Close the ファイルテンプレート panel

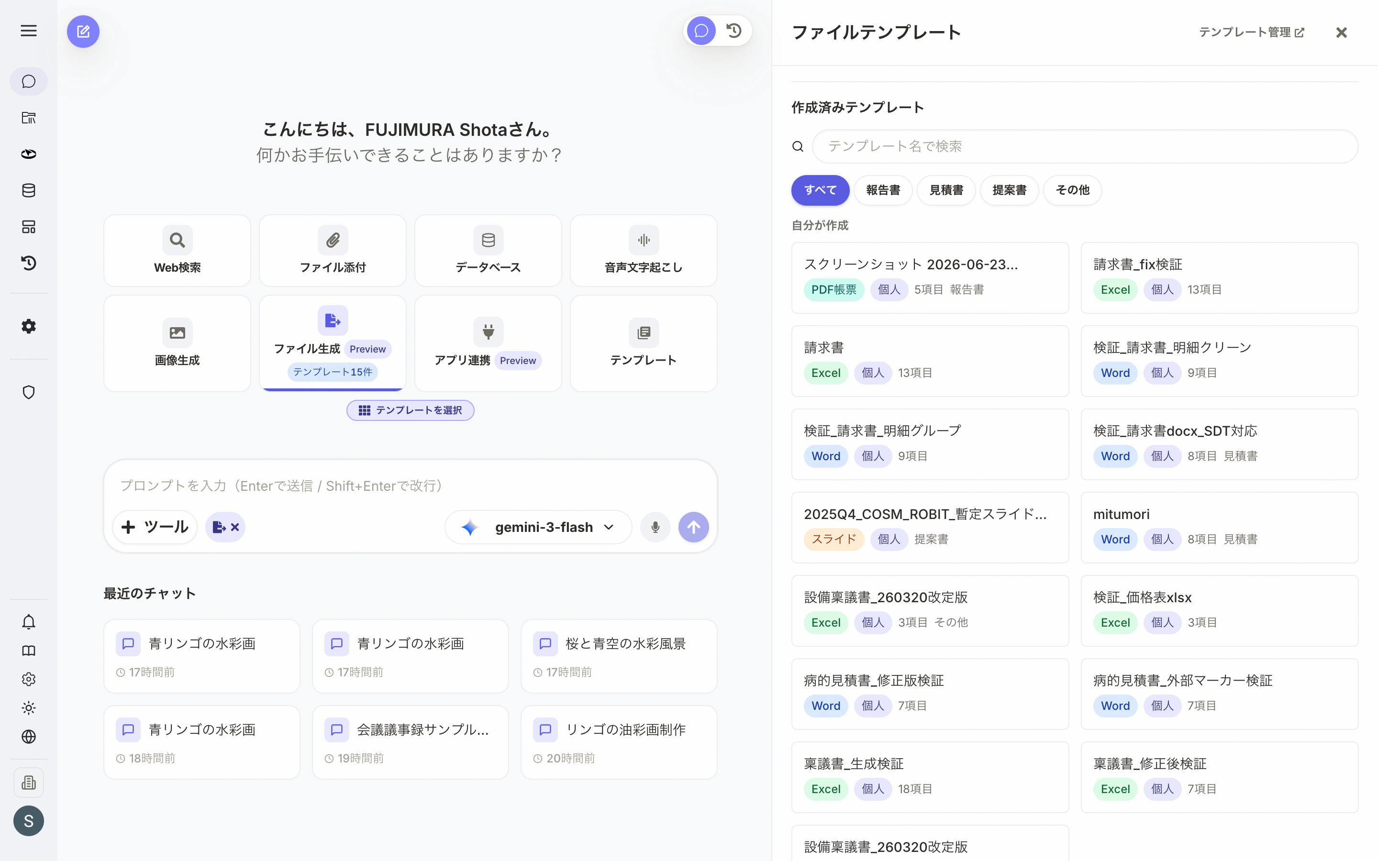(1342, 33)
